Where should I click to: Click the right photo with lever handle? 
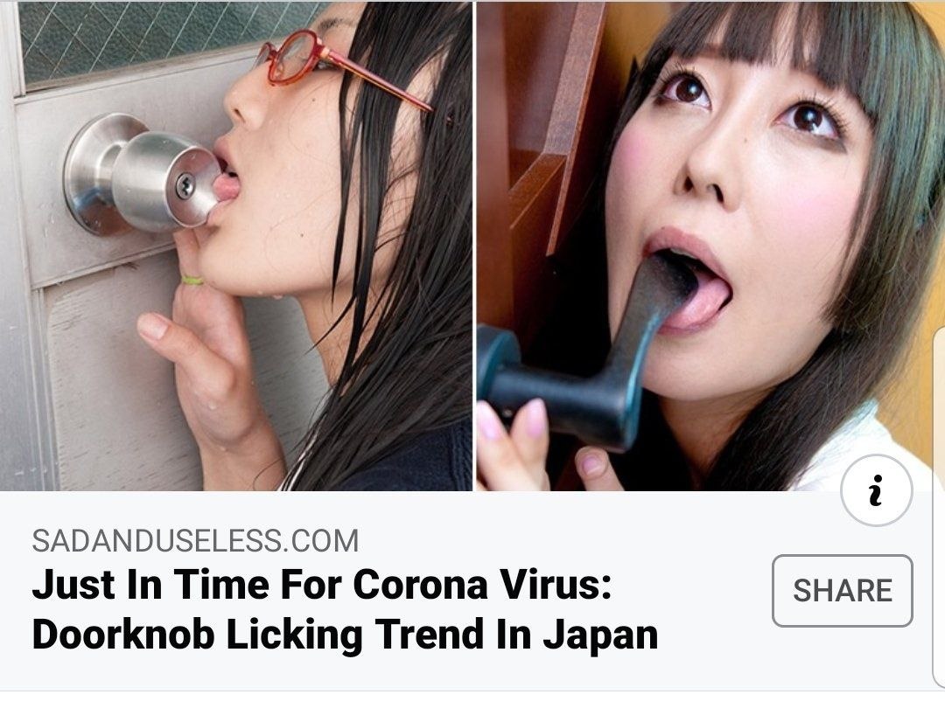tap(710, 246)
